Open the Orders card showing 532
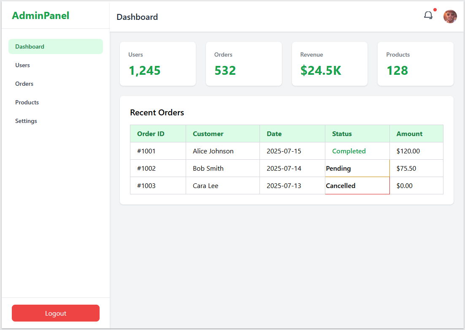Image resolution: width=465 pixels, height=330 pixels. tap(243, 64)
